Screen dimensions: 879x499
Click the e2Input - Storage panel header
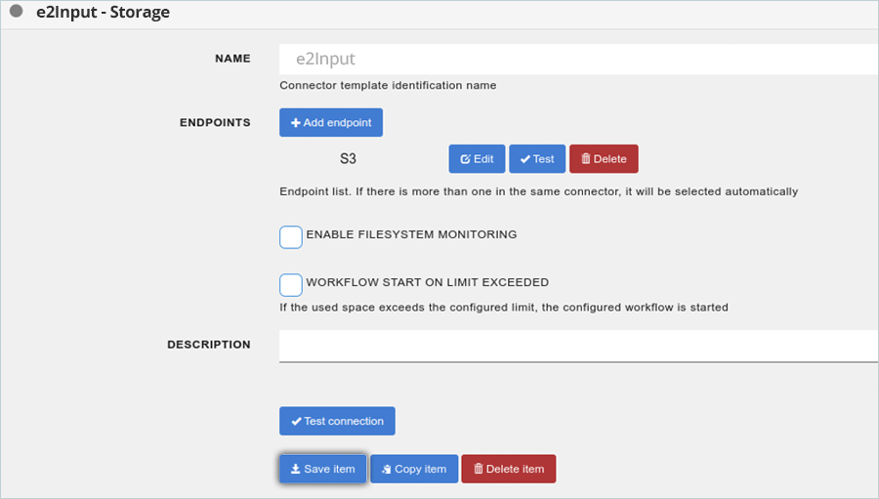pos(439,13)
